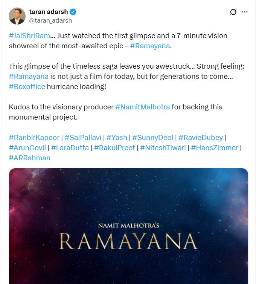259x284 pixels.
Task: Open the three-dot more options menu
Action: [x=244, y=12]
